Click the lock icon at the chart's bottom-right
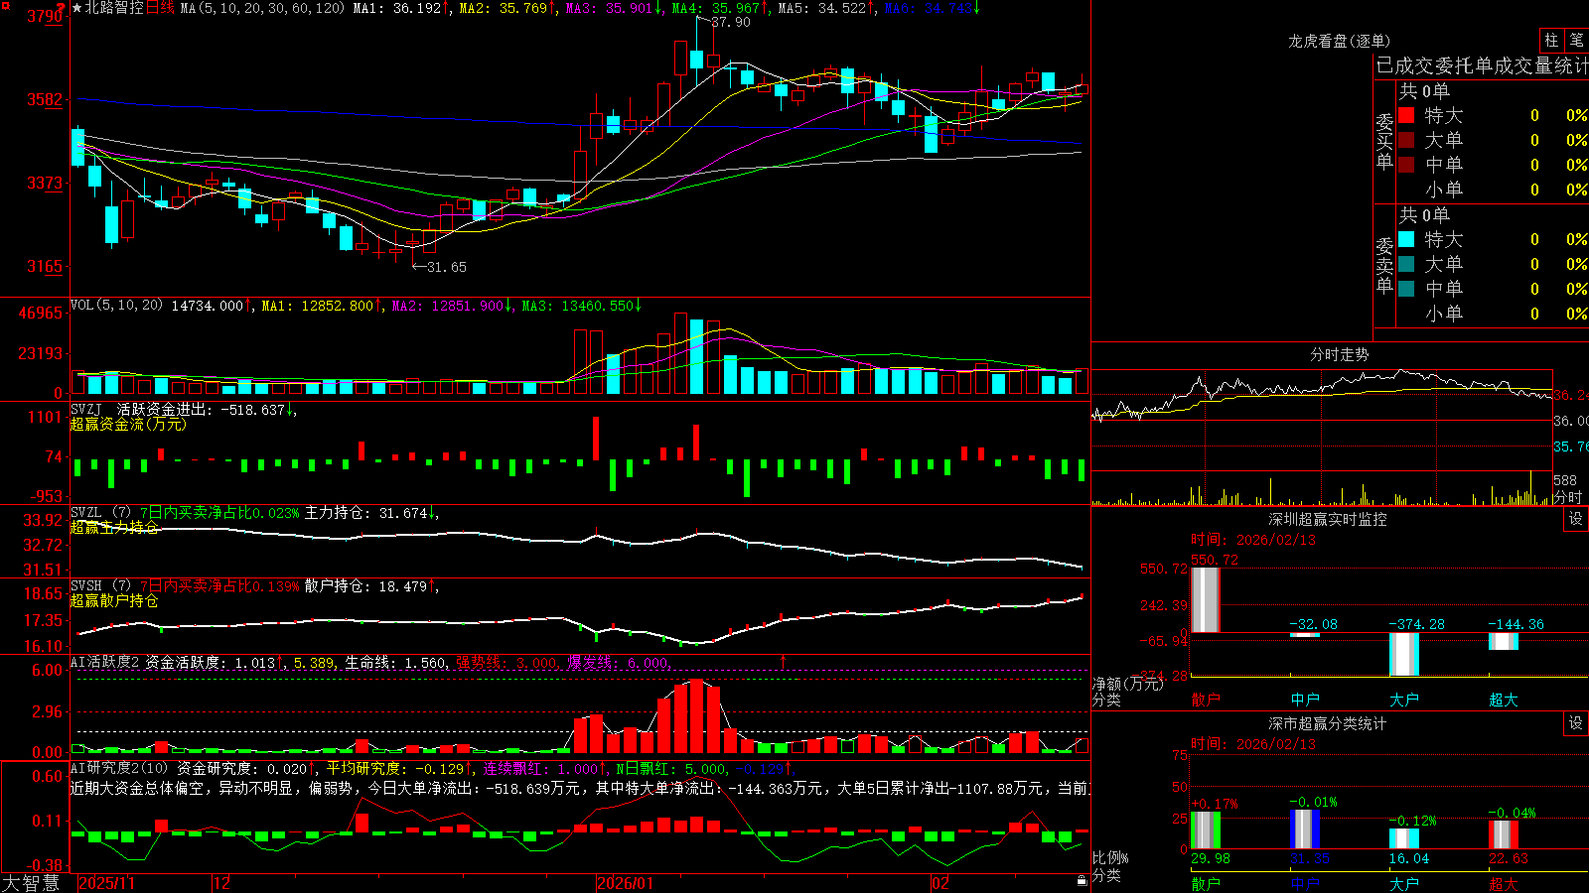The image size is (1589, 893). tap(1082, 880)
